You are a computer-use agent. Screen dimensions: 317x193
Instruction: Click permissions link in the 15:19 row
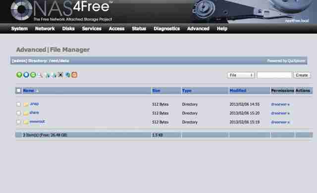[x=280, y=122]
